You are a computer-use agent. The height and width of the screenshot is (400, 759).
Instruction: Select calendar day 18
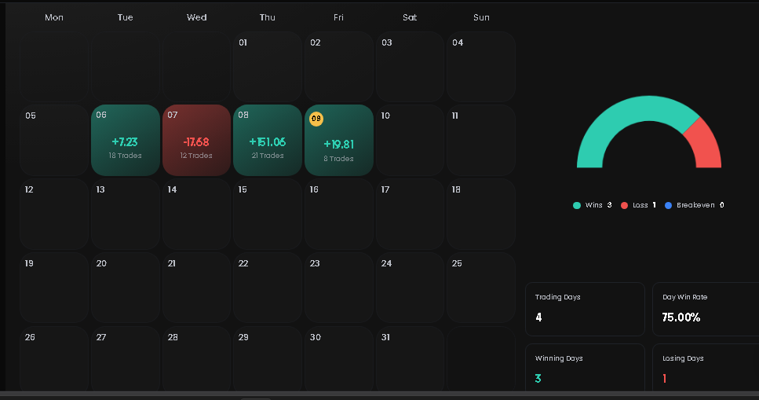(481, 214)
